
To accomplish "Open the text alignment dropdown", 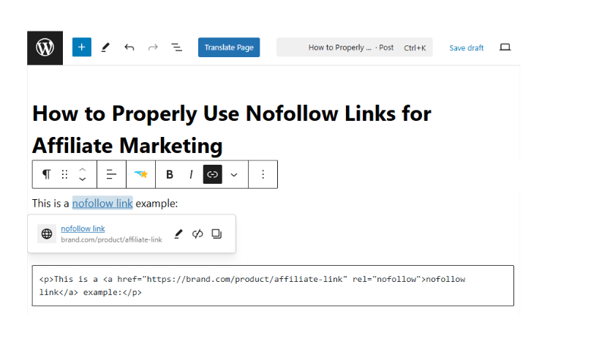I will (111, 174).
